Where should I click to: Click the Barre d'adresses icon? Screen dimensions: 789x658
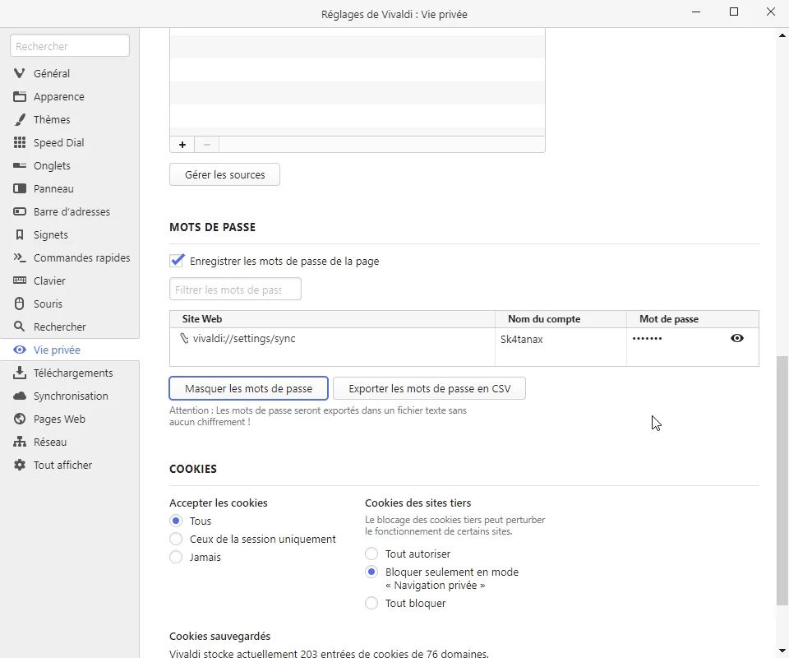point(20,211)
